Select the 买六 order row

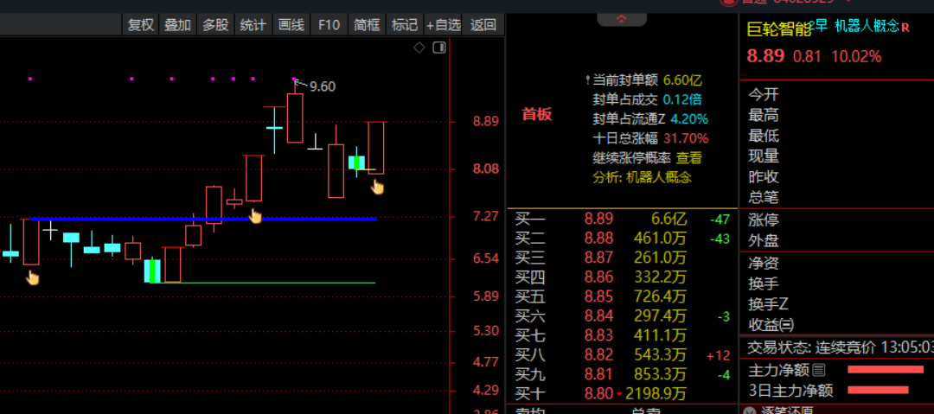622,315
